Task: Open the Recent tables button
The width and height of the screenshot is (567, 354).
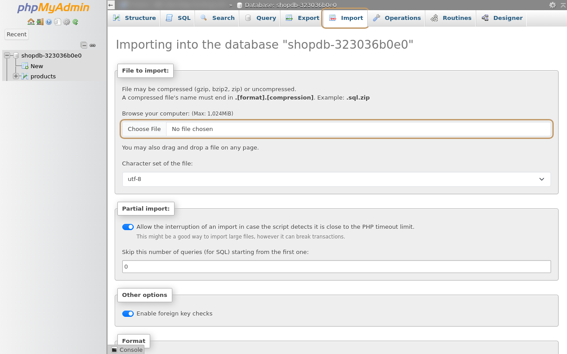Action: 17,34
